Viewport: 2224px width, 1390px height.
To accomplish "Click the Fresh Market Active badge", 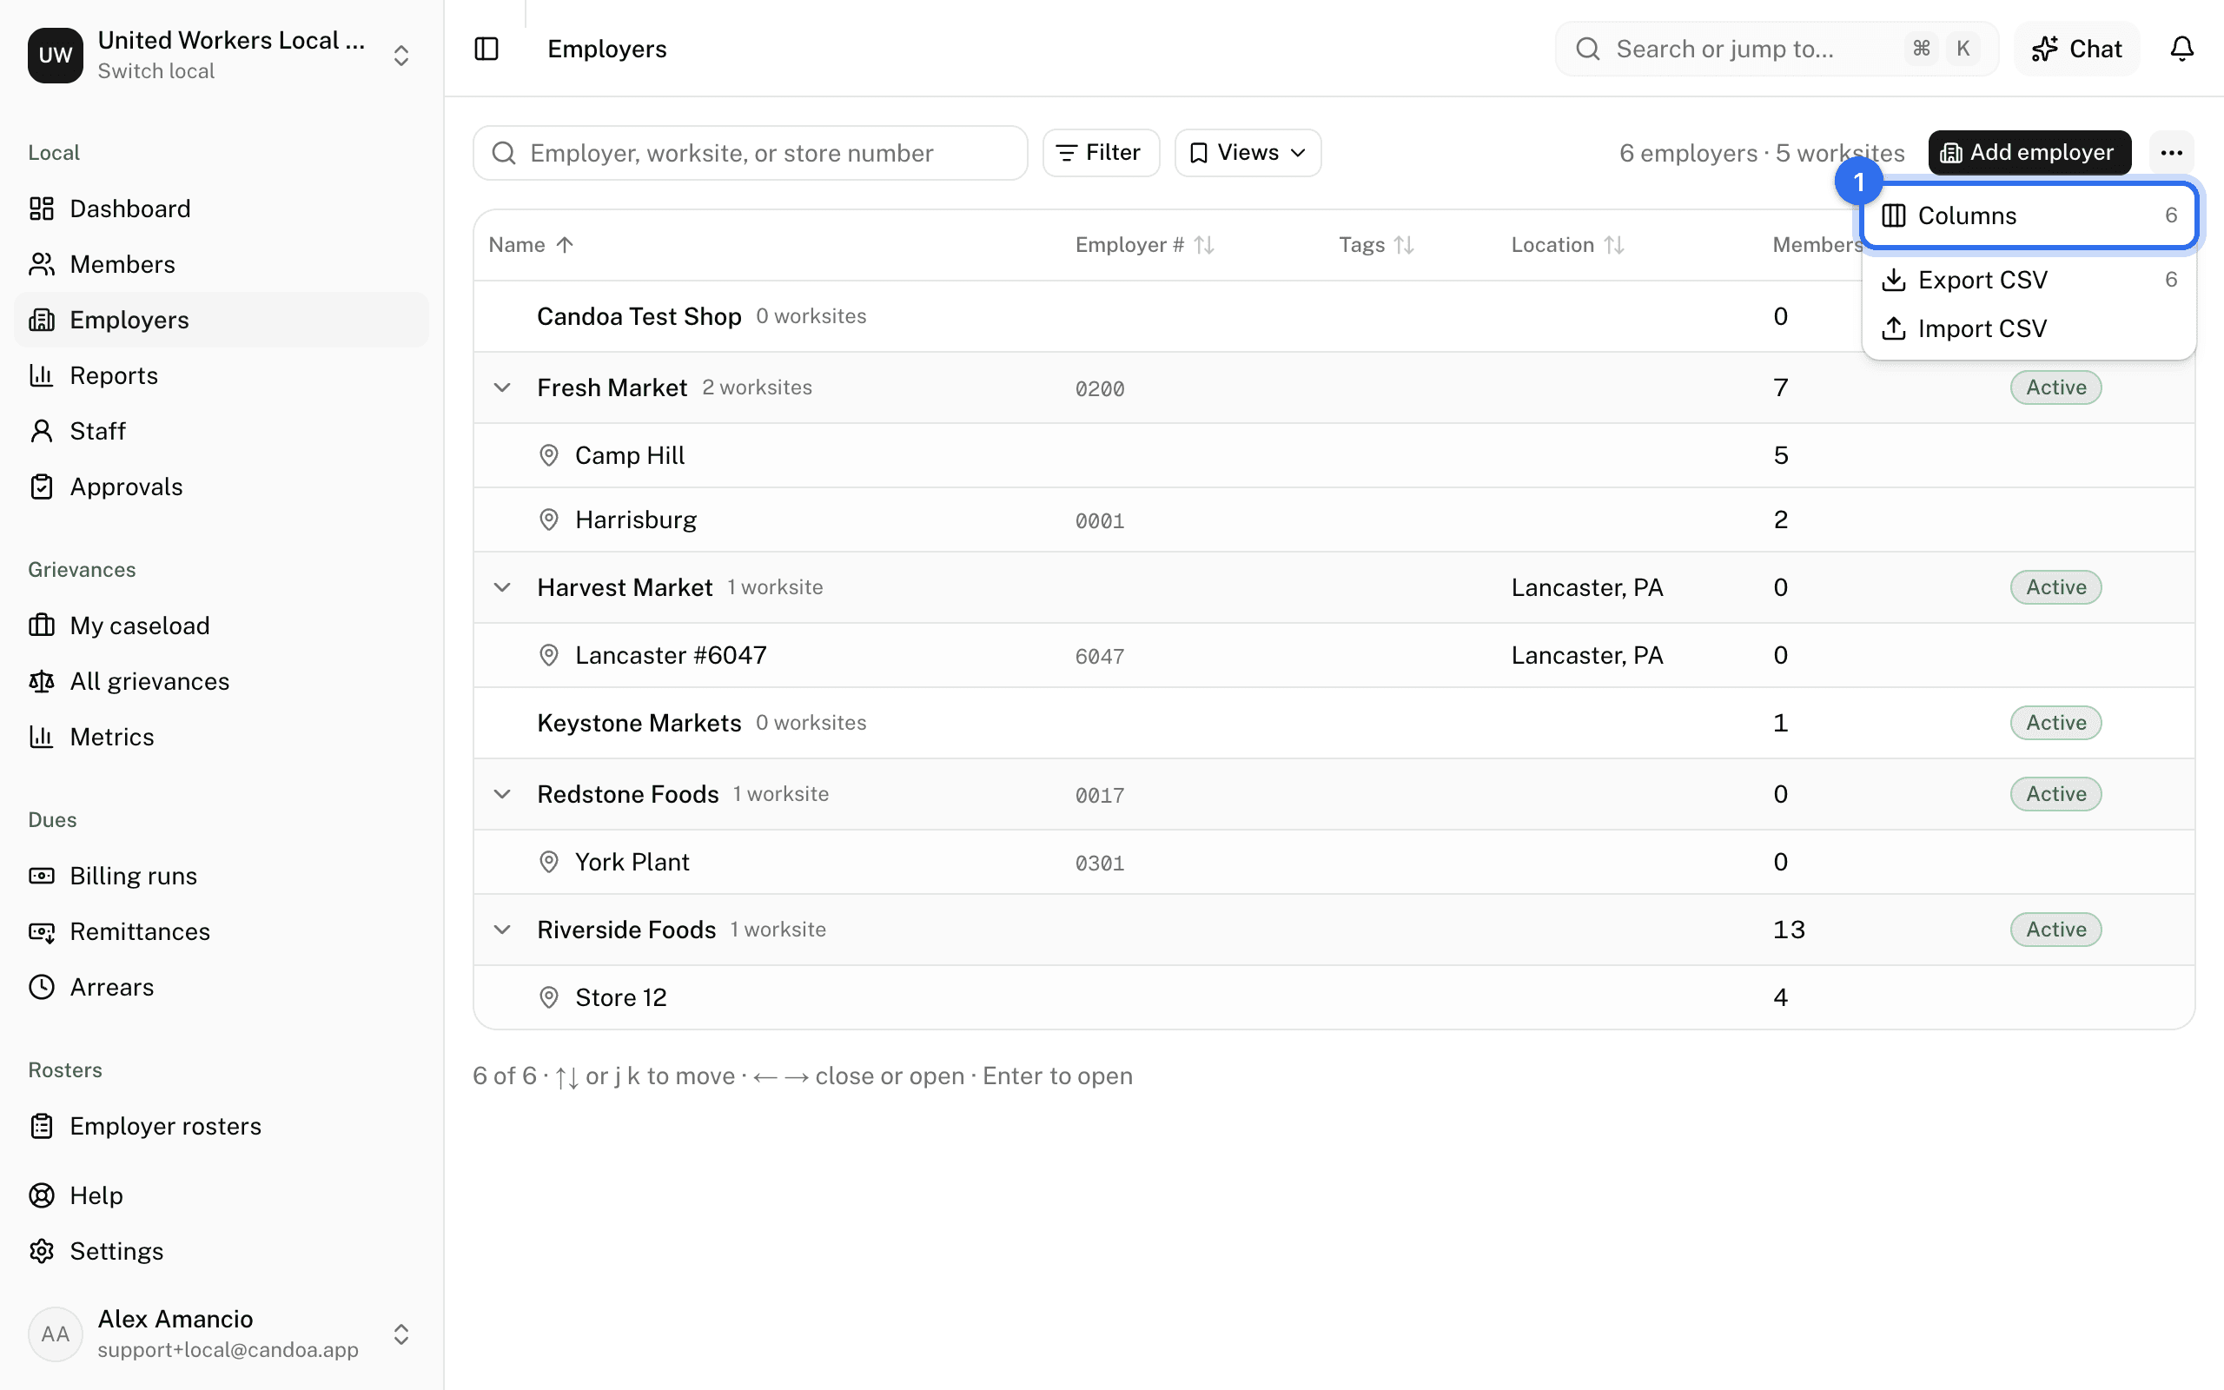I will tap(2055, 387).
